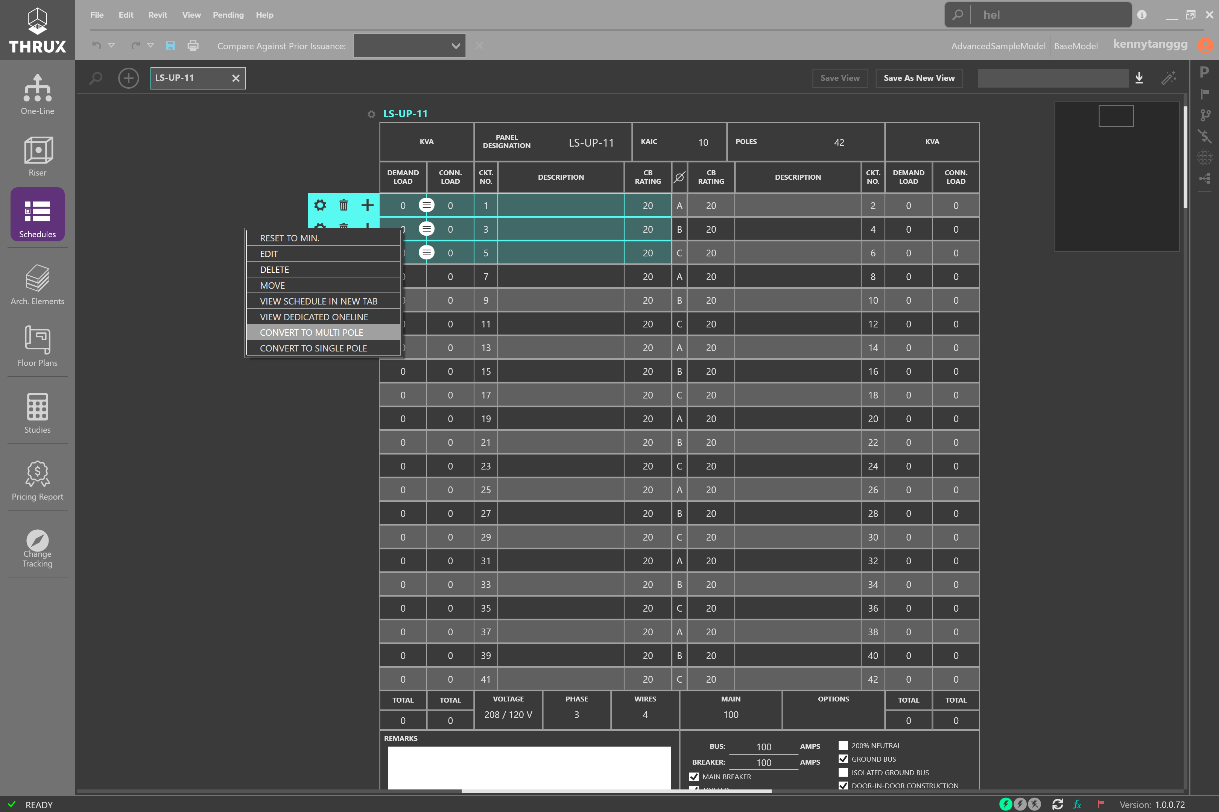Open the Revit menu
The image size is (1219, 812).
pyautogui.click(x=158, y=15)
